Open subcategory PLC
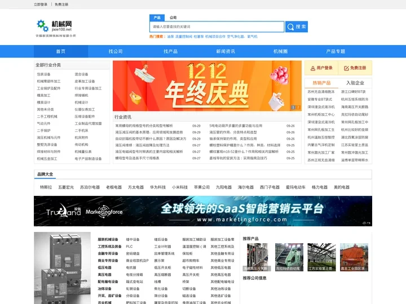Viewport: 406px width, 304px height. [x=129, y=247]
